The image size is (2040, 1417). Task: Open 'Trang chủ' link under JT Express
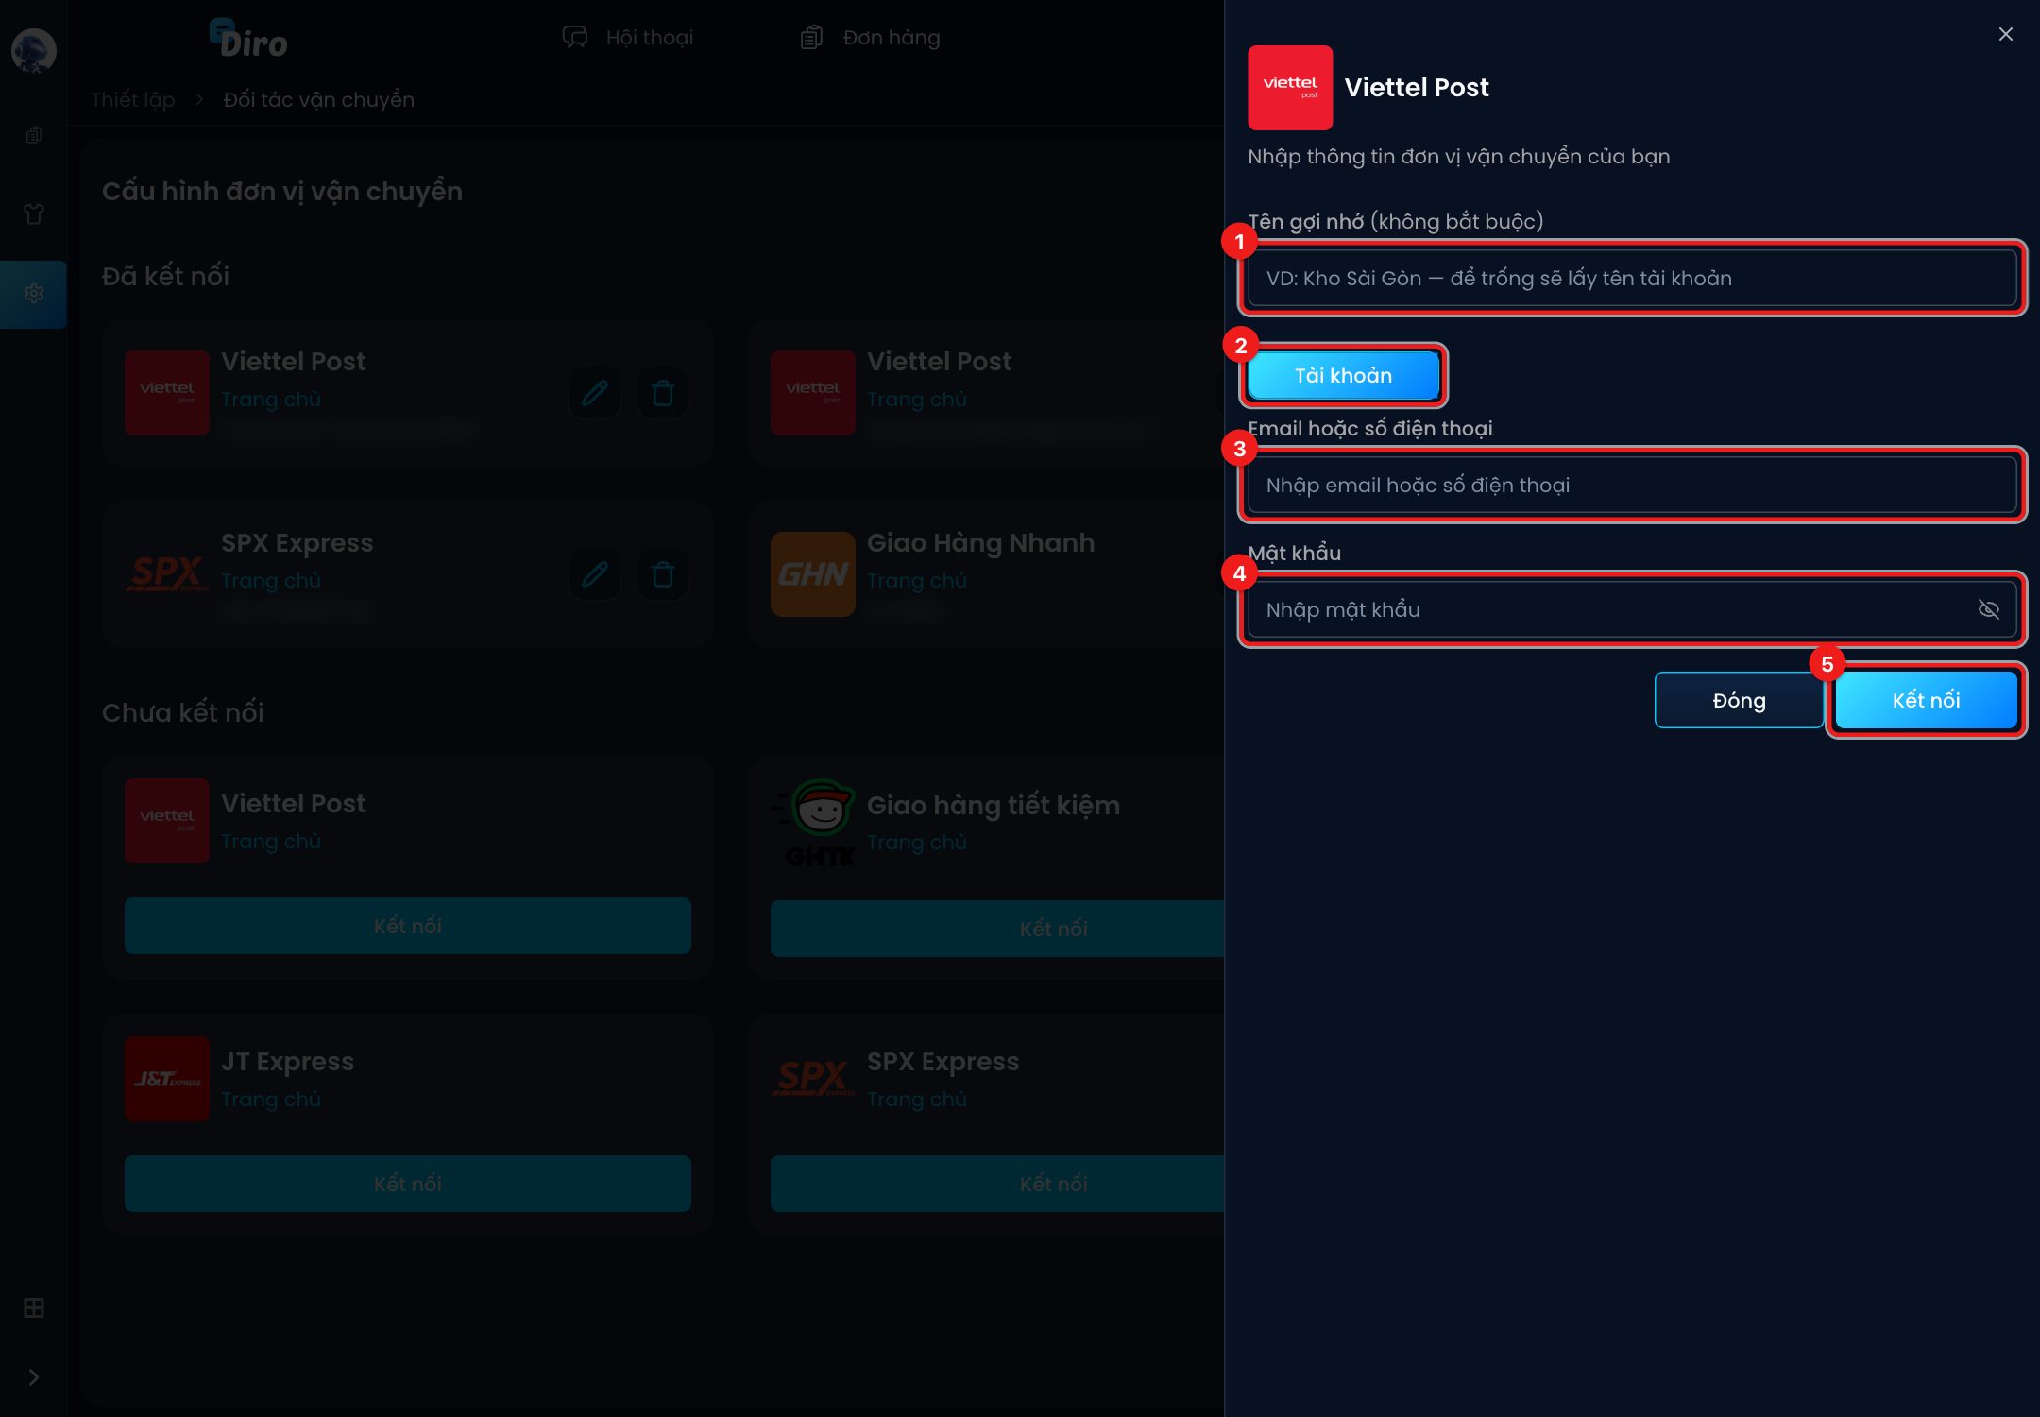pos(270,1099)
